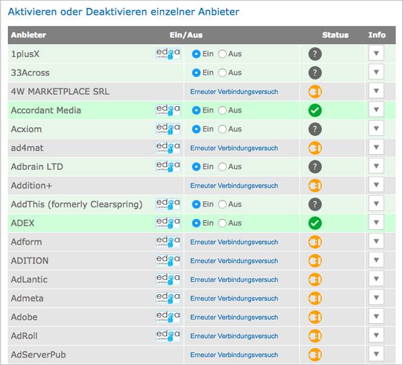
Task: Click the Status column header
Action: [x=335, y=35]
